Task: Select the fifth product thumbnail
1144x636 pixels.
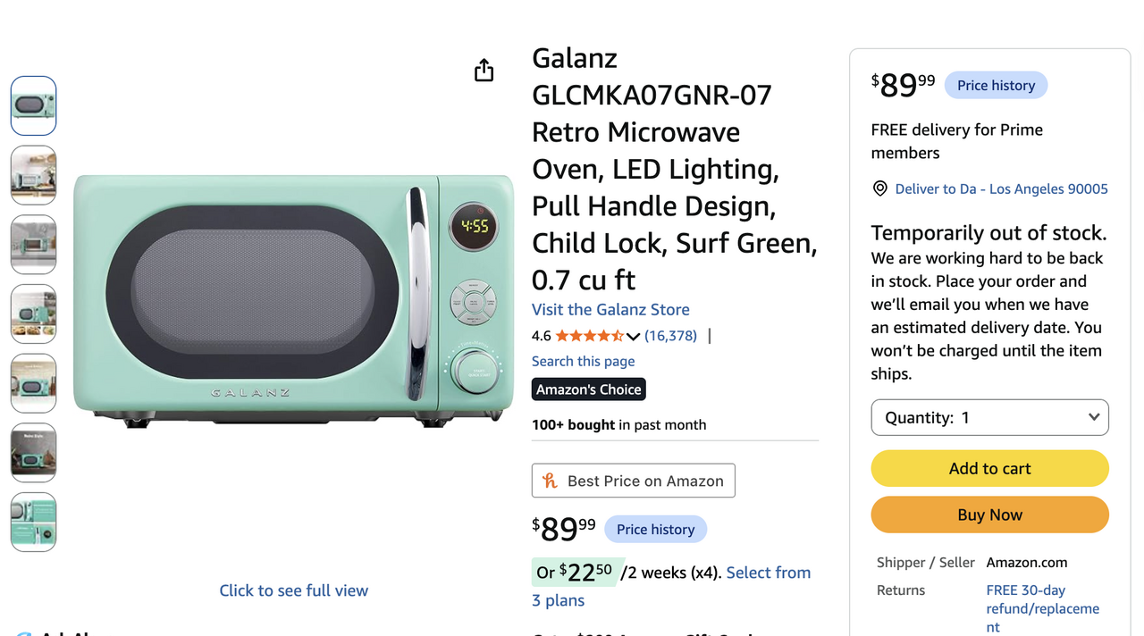Action: coord(33,383)
